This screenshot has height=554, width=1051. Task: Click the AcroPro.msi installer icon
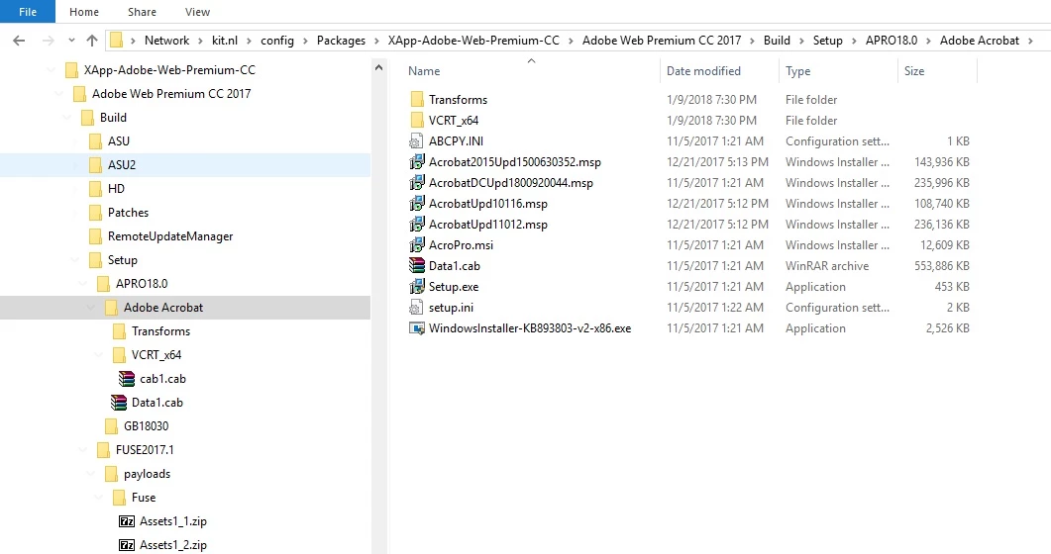(x=416, y=245)
